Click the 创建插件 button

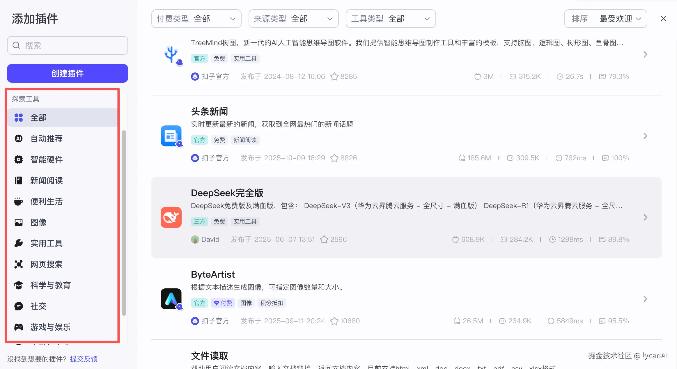[67, 73]
